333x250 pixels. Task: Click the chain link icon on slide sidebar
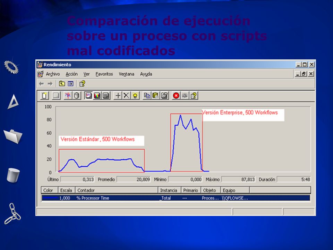coord(12,214)
